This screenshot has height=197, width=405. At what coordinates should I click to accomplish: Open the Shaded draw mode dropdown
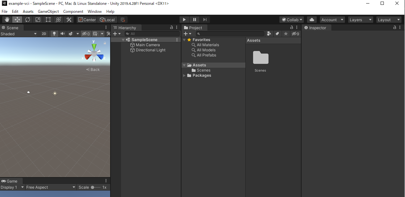click(19, 34)
